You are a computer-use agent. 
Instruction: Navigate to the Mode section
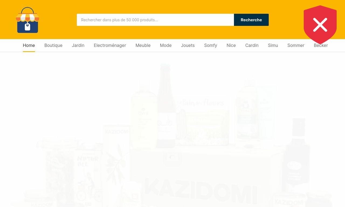click(x=166, y=46)
